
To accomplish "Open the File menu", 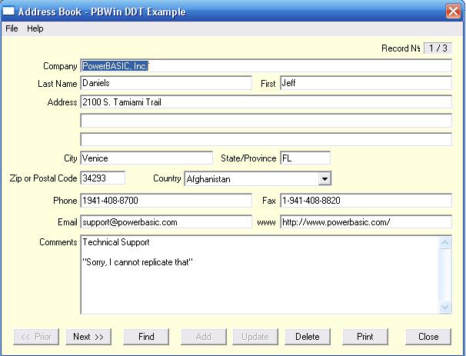I will (x=12, y=28).
